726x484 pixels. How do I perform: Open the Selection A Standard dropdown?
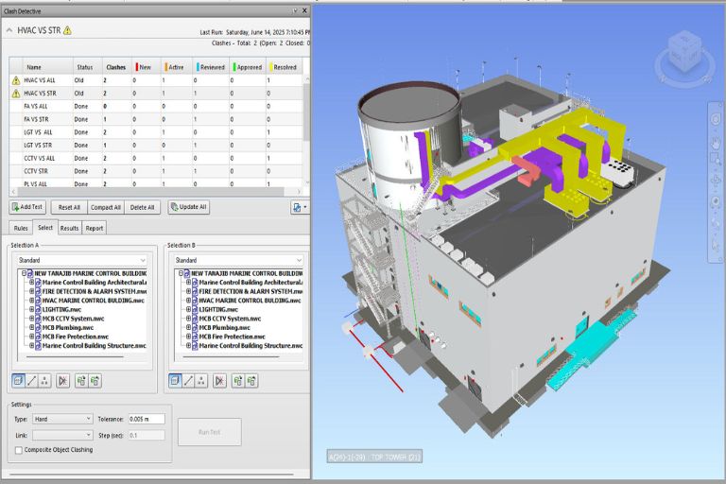[x=82, y=260]
